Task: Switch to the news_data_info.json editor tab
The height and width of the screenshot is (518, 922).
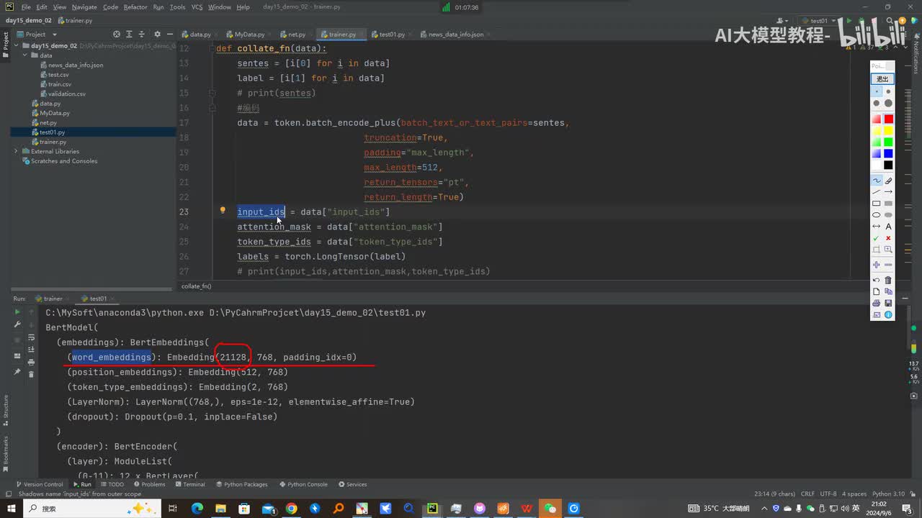Action: [451, 34]
